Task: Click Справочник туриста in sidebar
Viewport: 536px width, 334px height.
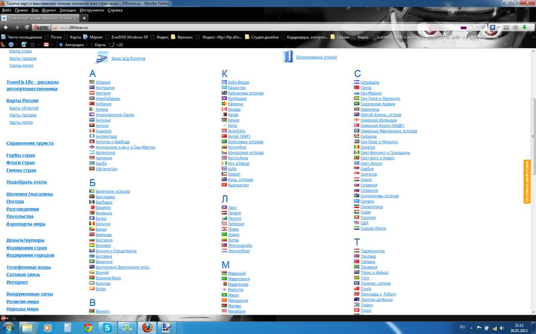Action: [30, 144]
